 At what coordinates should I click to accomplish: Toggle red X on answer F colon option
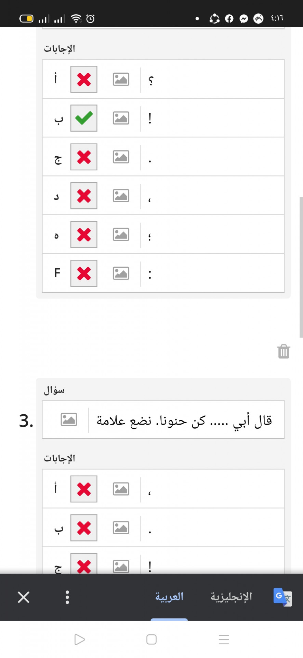84,273
